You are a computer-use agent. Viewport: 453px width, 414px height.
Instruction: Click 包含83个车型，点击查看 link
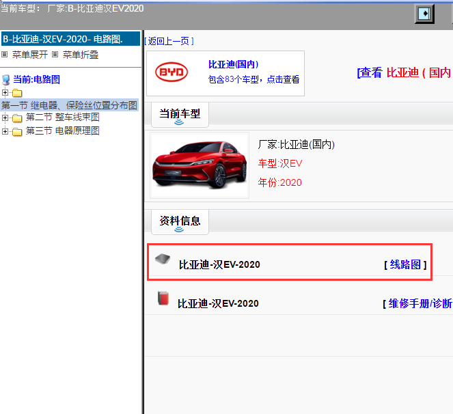pos(253,79)
